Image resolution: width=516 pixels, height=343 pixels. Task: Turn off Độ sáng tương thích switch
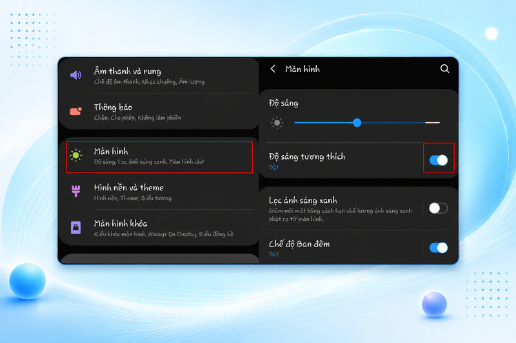click(x=439, y=160)
